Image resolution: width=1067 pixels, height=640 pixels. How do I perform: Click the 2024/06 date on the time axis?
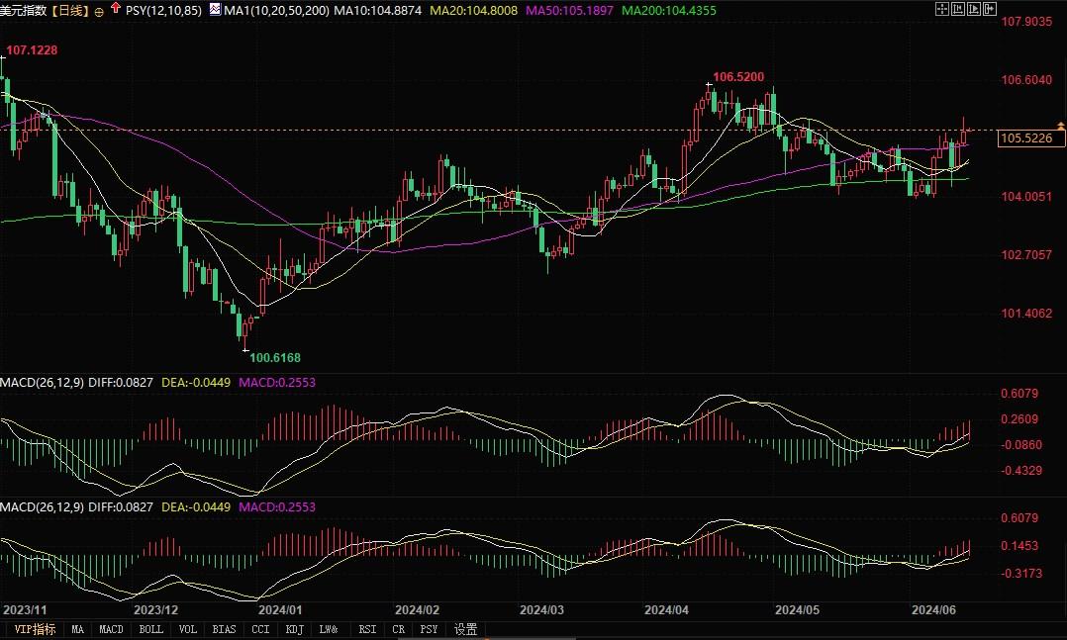pyautogui.click(x=934, y=610)
